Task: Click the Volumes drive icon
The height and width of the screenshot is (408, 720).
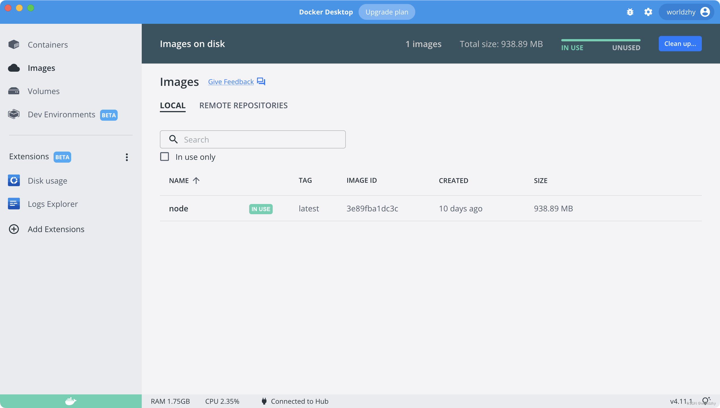Action: point(14,91)
